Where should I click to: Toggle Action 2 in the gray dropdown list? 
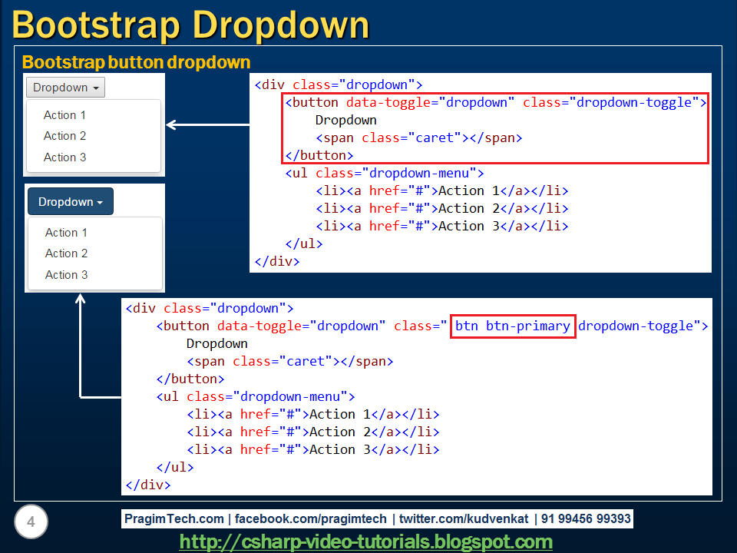[x=64, y=136]
